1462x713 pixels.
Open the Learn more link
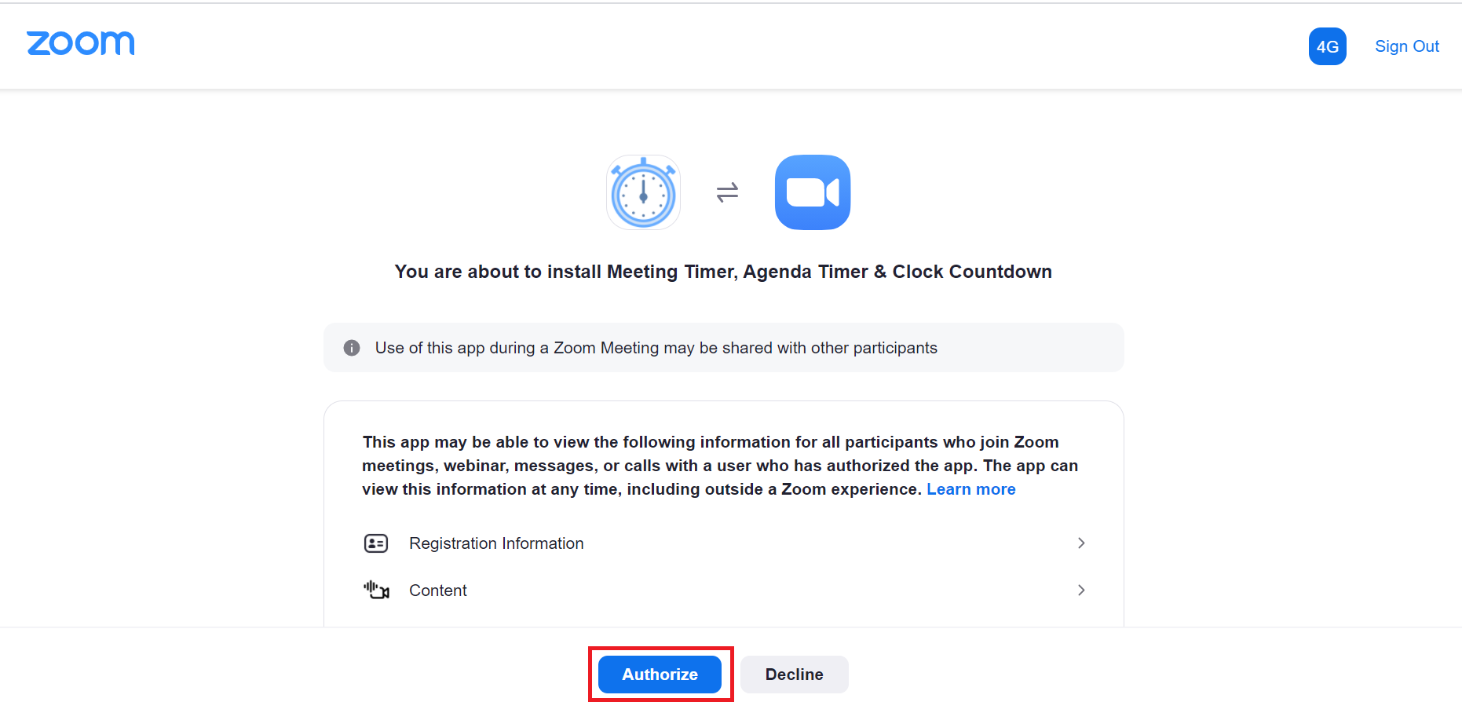click(970, 488)
